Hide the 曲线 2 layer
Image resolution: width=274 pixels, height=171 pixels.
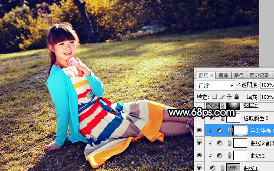click(x=199, y=155)
